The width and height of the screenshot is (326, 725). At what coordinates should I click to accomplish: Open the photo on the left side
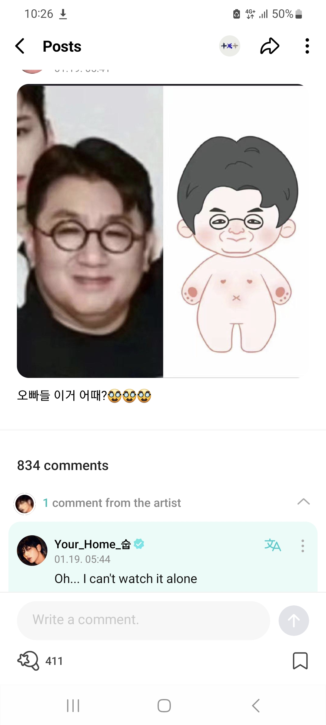[x=90, y=231]
